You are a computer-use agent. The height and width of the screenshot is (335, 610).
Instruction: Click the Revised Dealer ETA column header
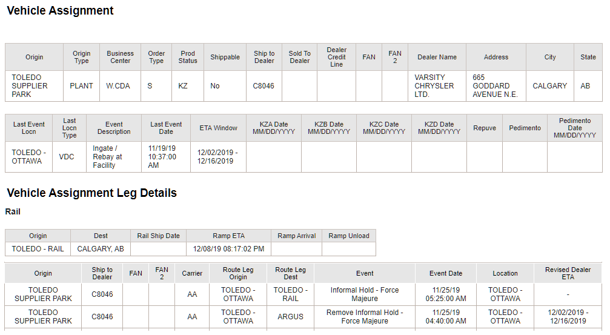pos(568,274)
